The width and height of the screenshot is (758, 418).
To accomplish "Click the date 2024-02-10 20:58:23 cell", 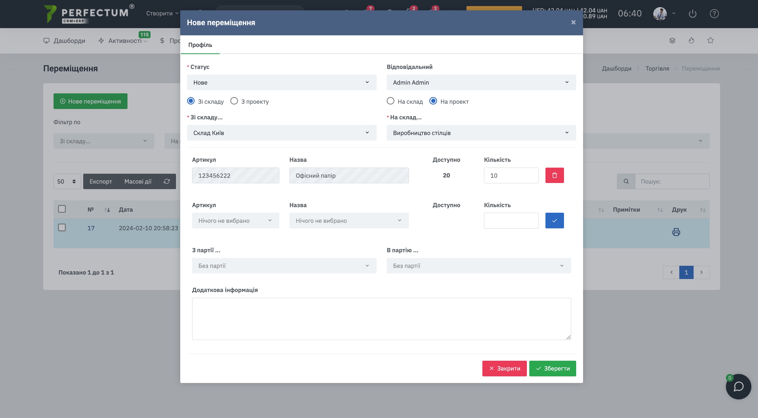I will click(x=148, y=228).
